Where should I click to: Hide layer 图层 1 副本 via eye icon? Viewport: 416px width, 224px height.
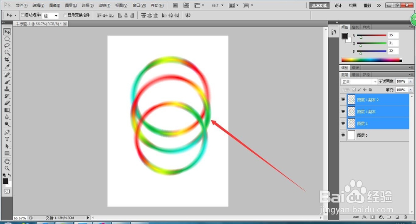tap(343, 111)
